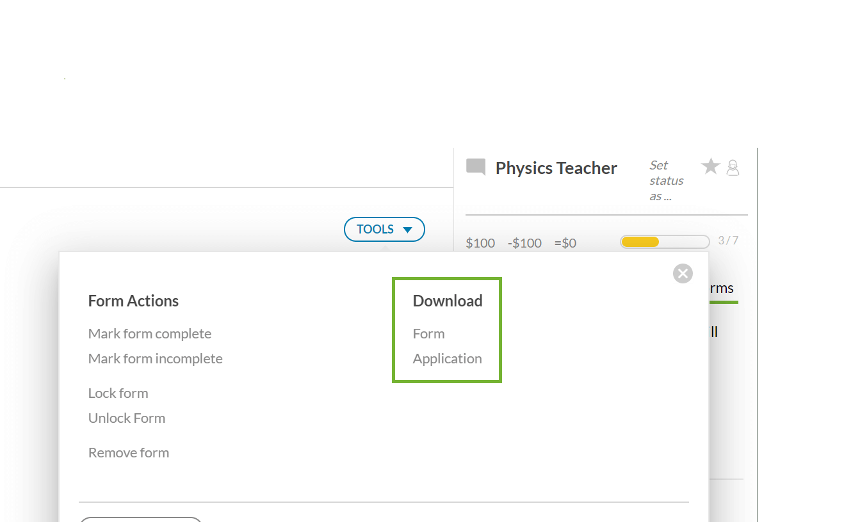Open the Set status as... selector
Viewport: 844px width, 522px height.
pos(666,180)
